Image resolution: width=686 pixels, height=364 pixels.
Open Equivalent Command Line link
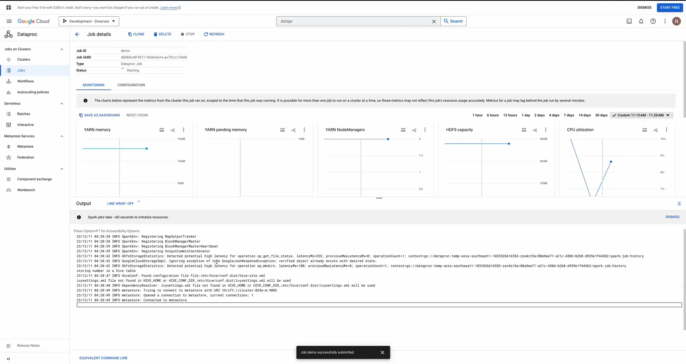103,358
